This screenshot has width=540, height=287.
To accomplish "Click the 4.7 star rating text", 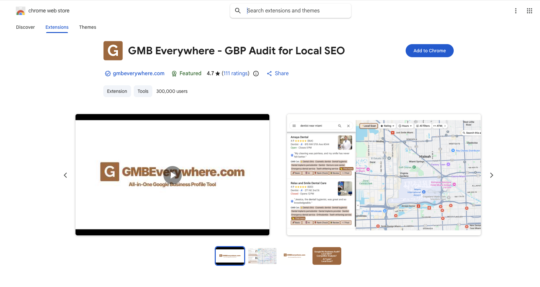I will (213, 74).
